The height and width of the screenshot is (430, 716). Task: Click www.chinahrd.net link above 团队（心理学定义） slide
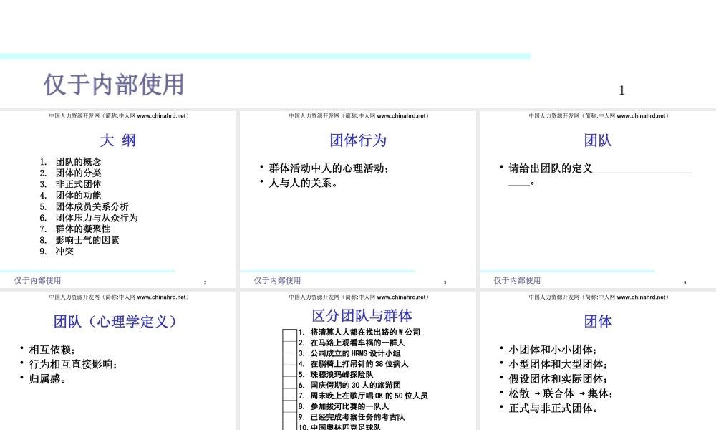click(x=161, y=297)
